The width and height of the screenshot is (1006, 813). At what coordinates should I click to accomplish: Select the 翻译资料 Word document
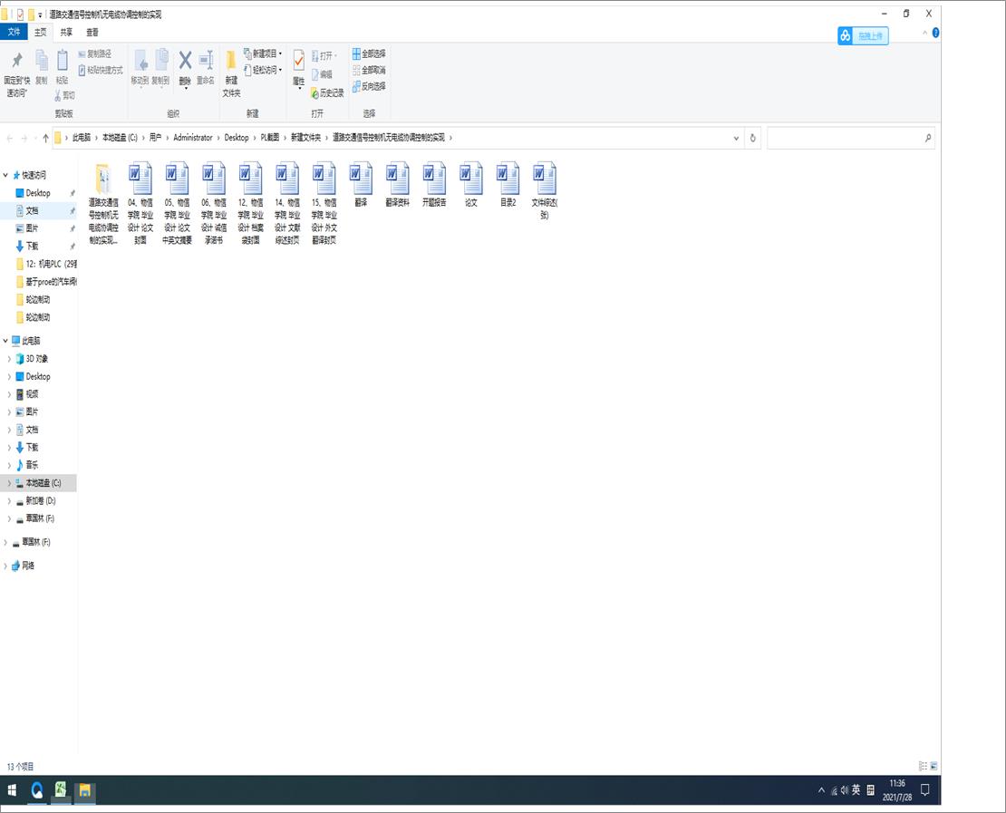(x=398, y=186)
